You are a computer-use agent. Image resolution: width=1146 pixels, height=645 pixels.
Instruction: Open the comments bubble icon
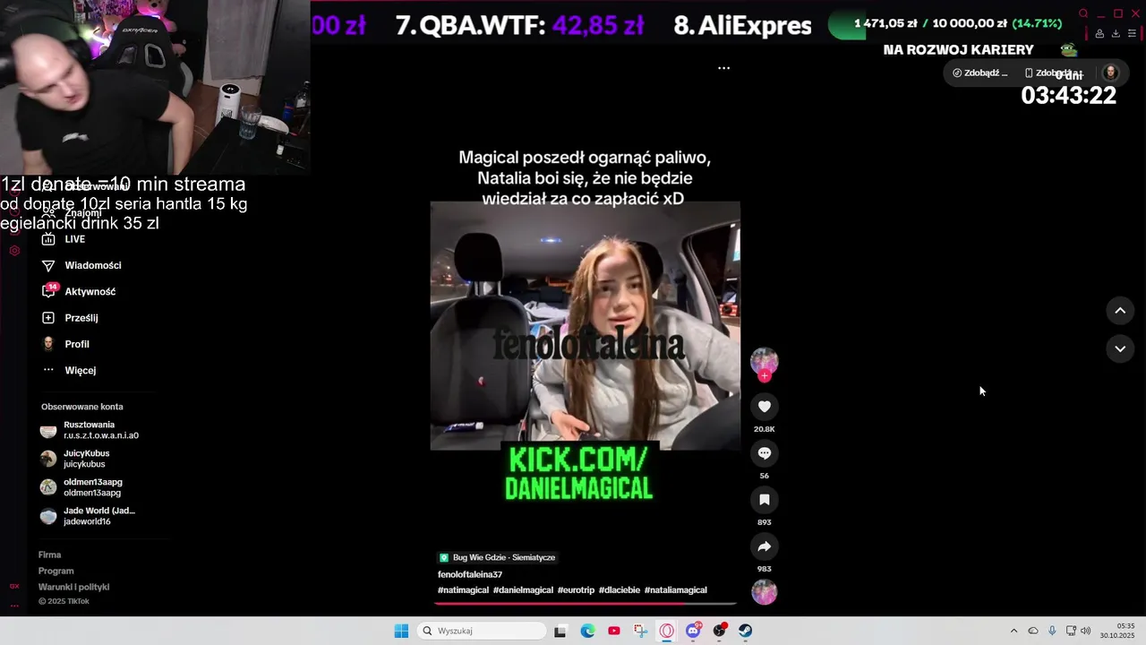coord(764,453)
